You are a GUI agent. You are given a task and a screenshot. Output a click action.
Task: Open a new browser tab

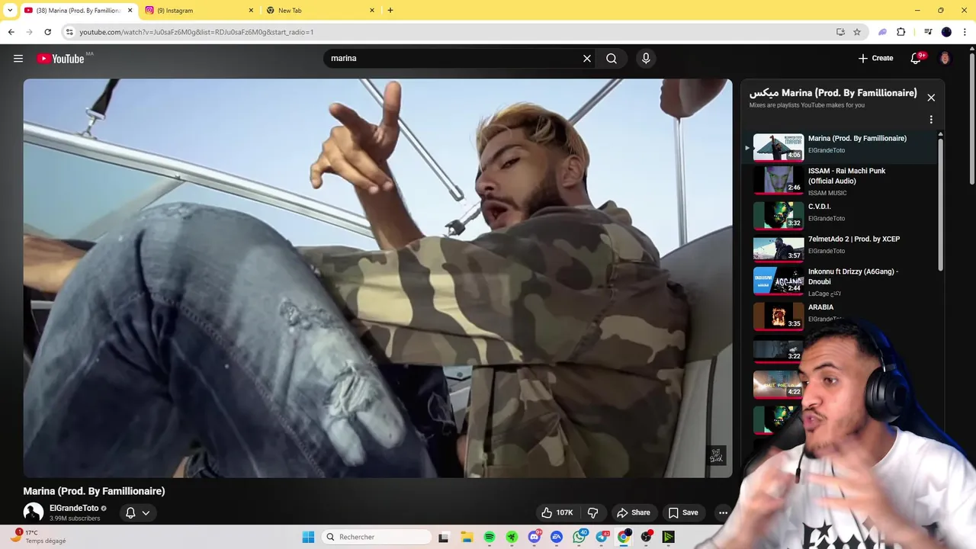[390, 11]
